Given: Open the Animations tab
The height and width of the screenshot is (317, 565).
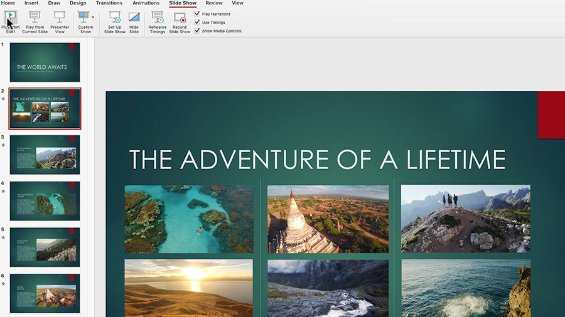Looking at the screenshot, I should tap(146, 3).
